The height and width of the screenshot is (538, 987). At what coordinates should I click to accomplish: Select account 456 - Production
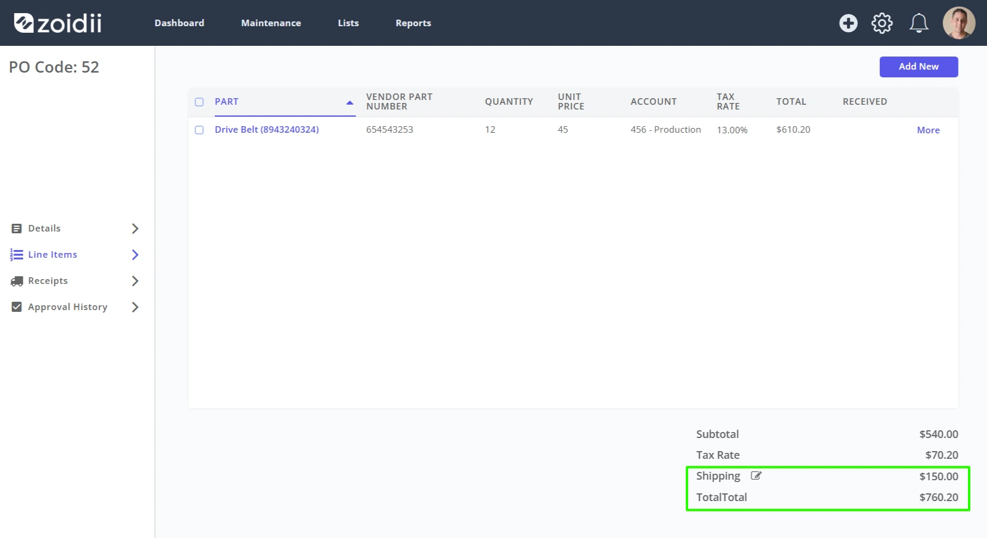(666, 130)
